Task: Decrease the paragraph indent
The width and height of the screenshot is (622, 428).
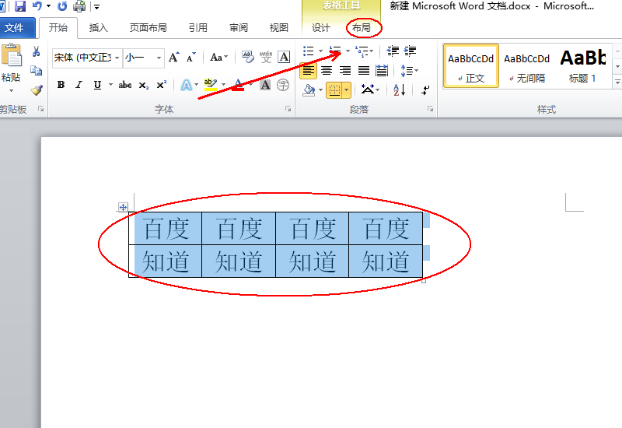Action: click(393, 51)
